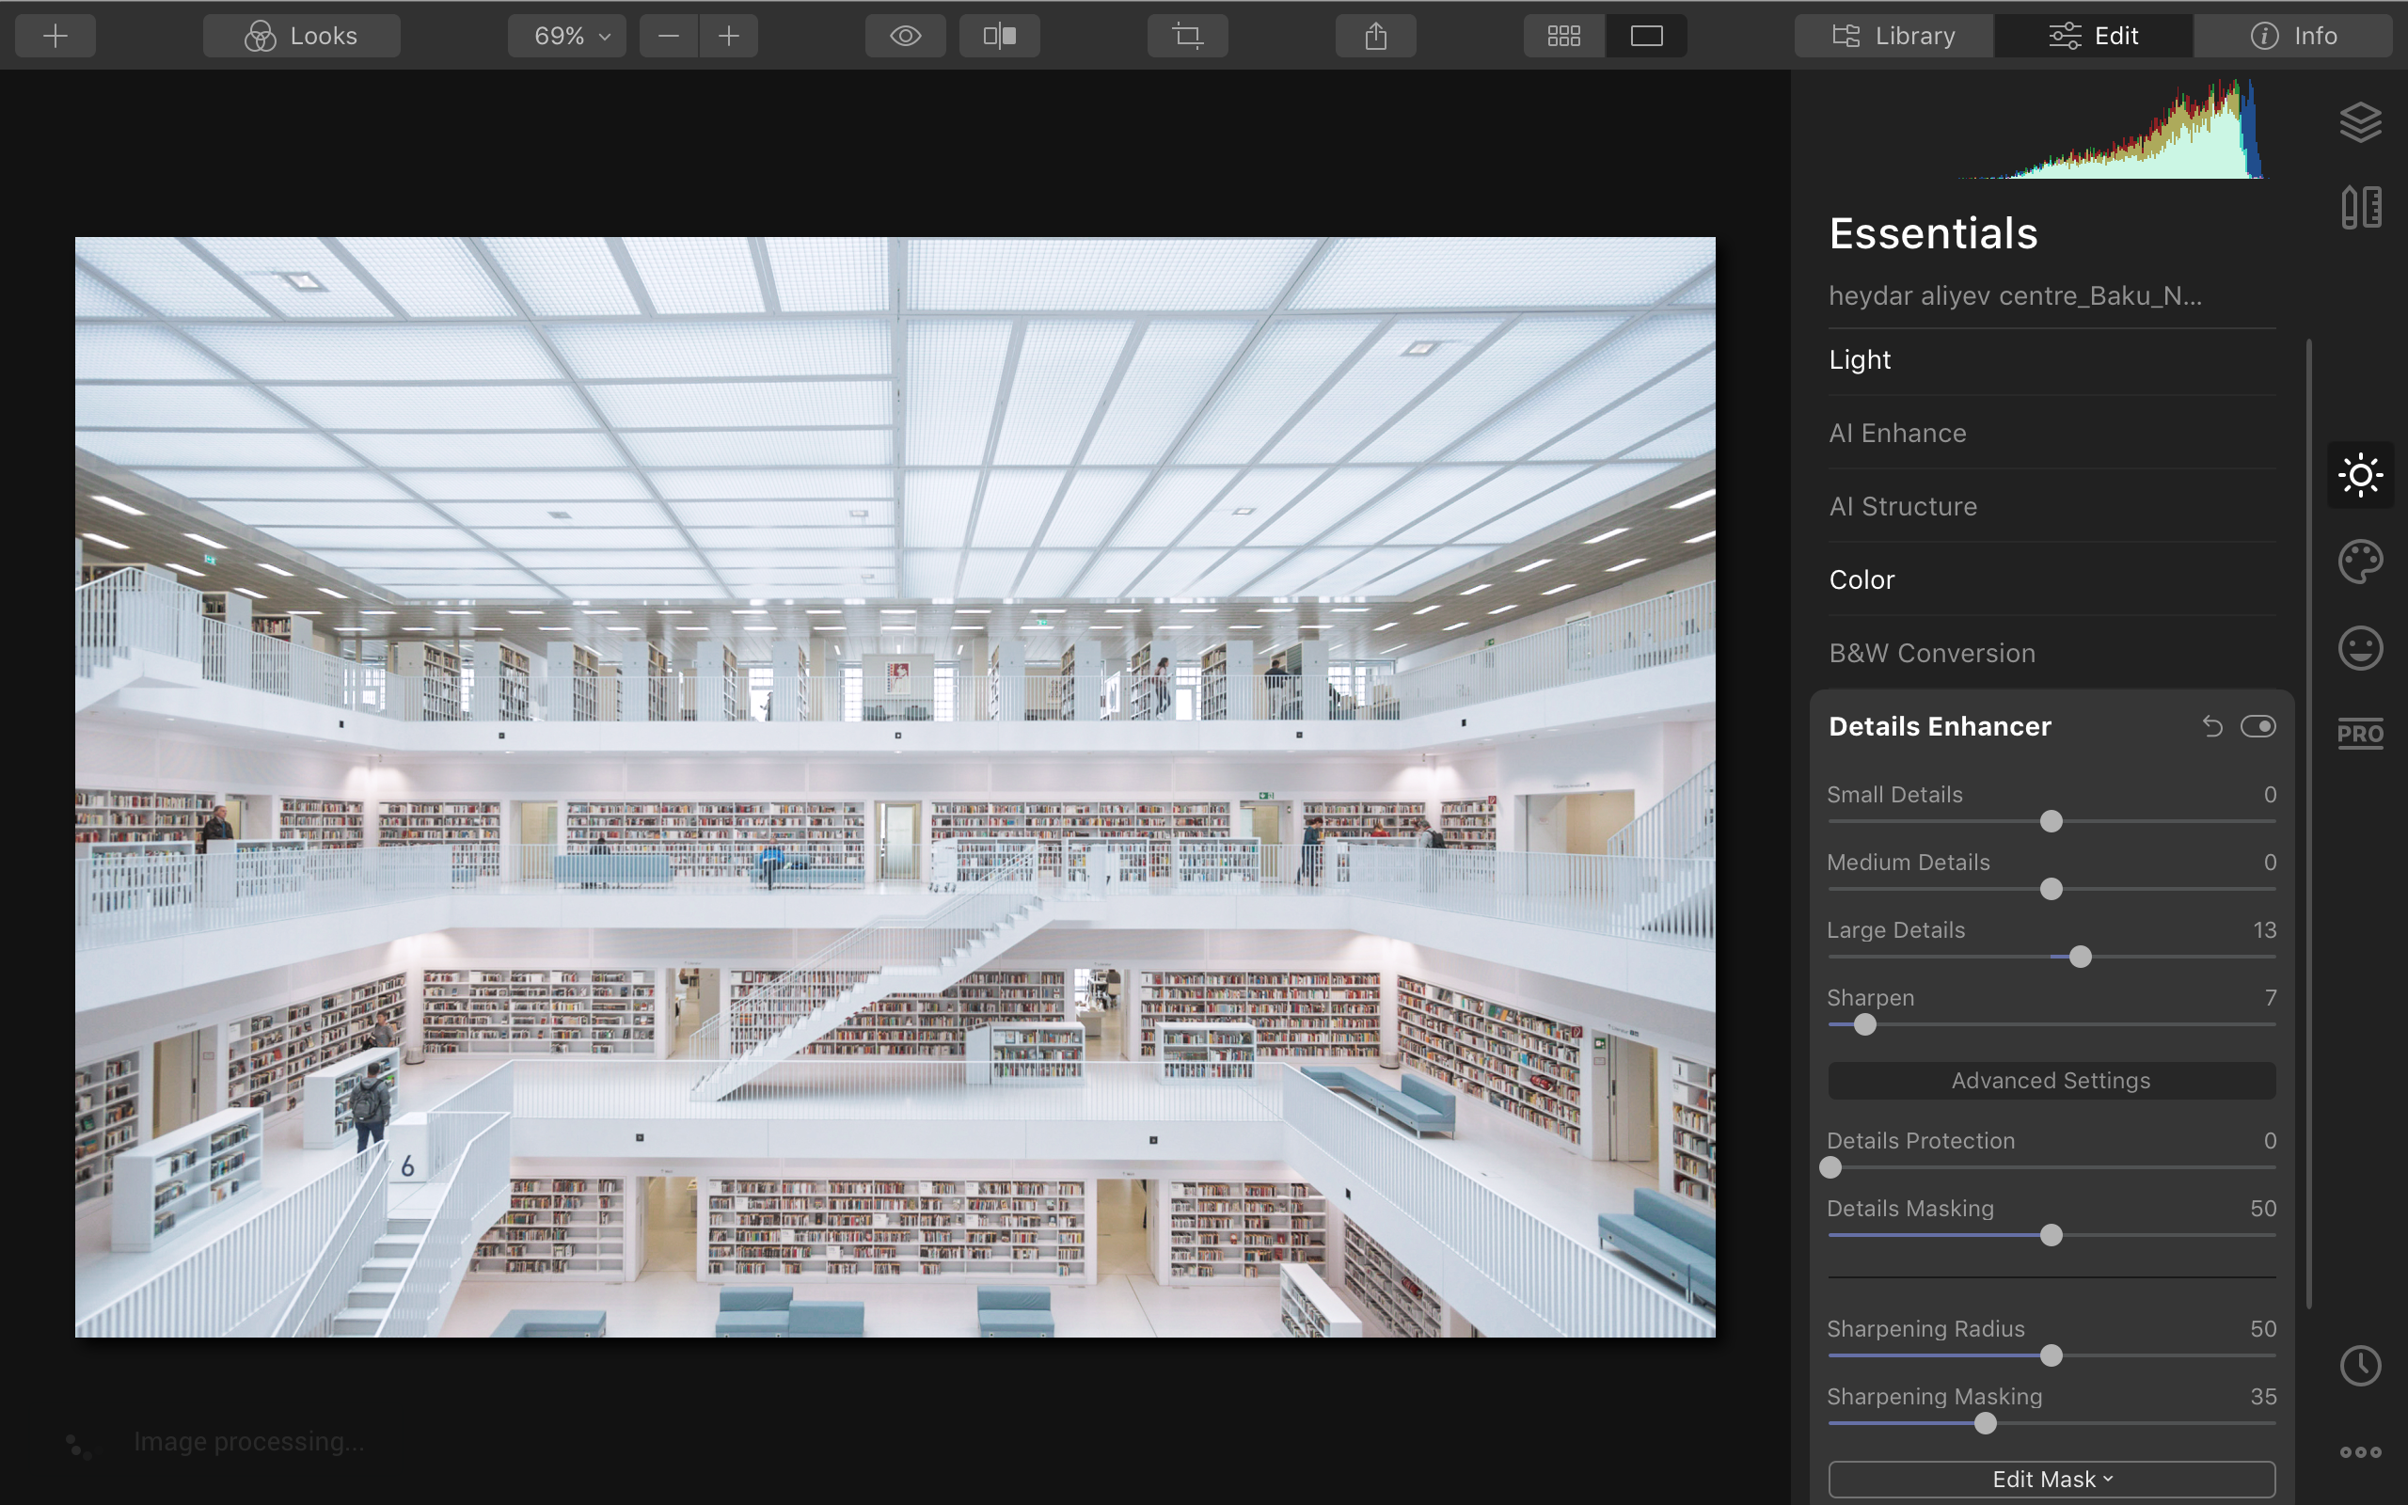Toggle the Details Enhancer on/off switch
2408x1505 pixels.
pyautogui.click(x=2257, y=726)
